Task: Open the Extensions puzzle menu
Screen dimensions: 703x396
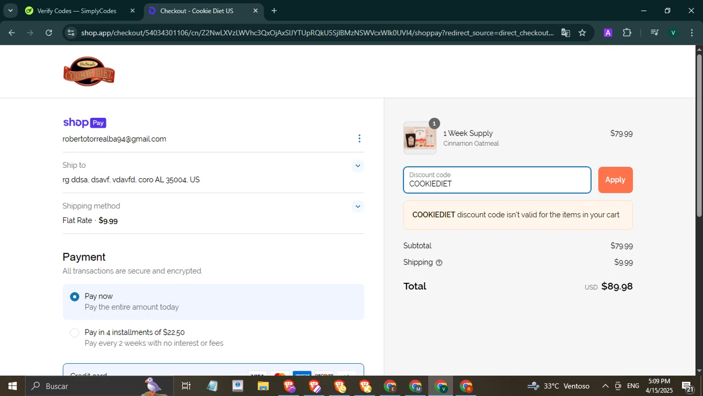Action: 627,33
